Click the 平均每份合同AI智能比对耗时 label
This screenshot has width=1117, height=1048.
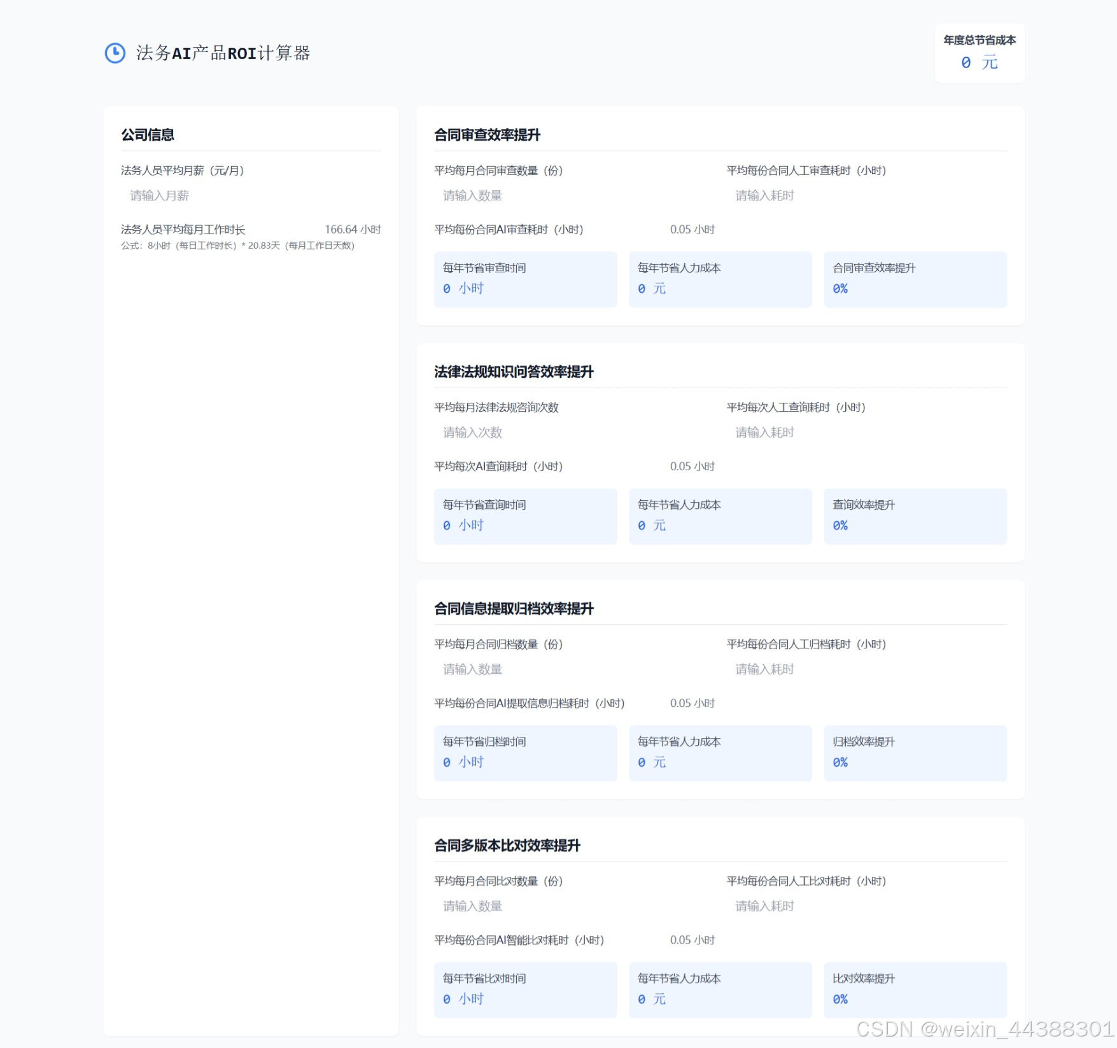click(x=519, y=939)
